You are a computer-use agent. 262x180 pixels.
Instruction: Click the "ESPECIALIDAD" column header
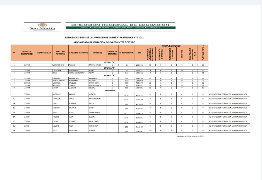(44, 53)
